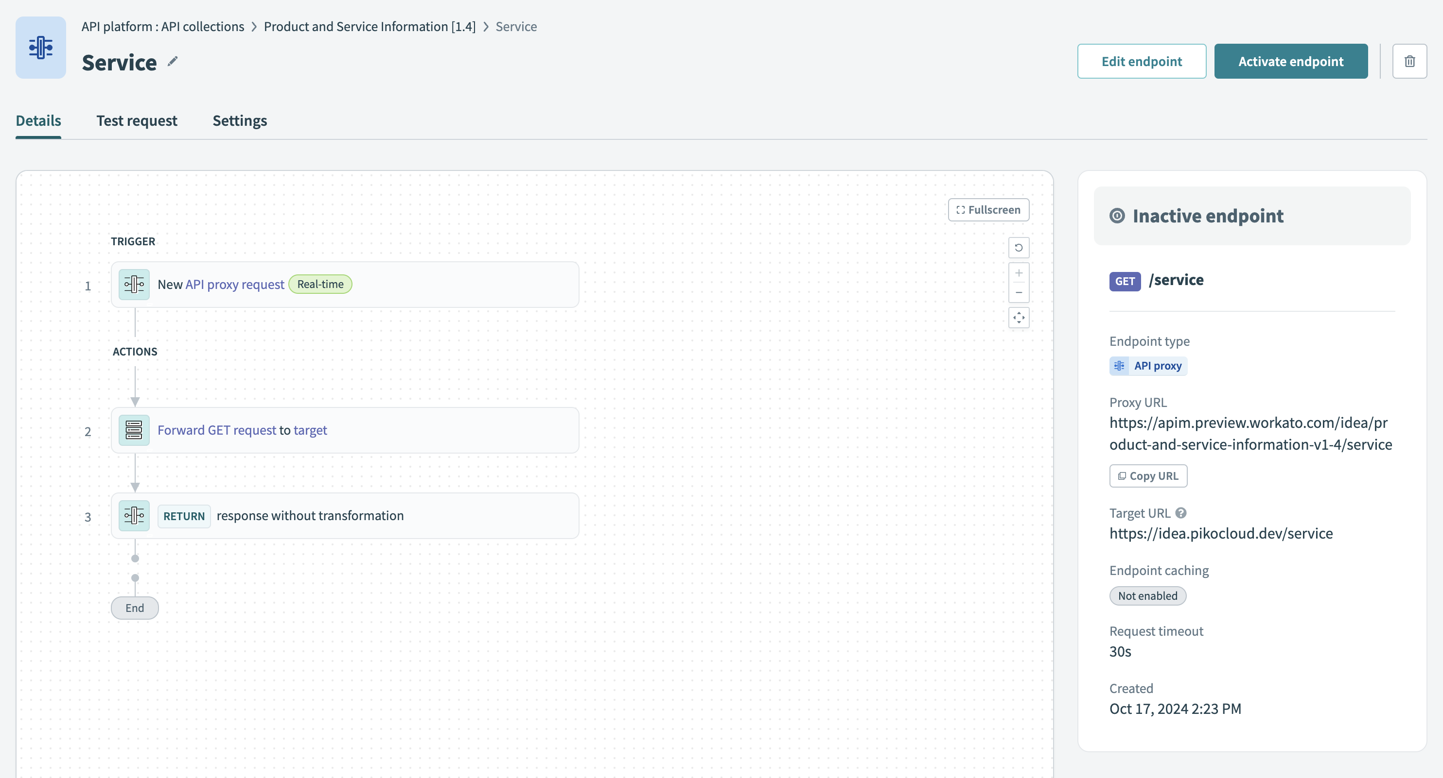The height and width of the screenshot is (778, 1443).
Task: Click the API proxy request trigger icon in step 1
Action: (134, 284)
